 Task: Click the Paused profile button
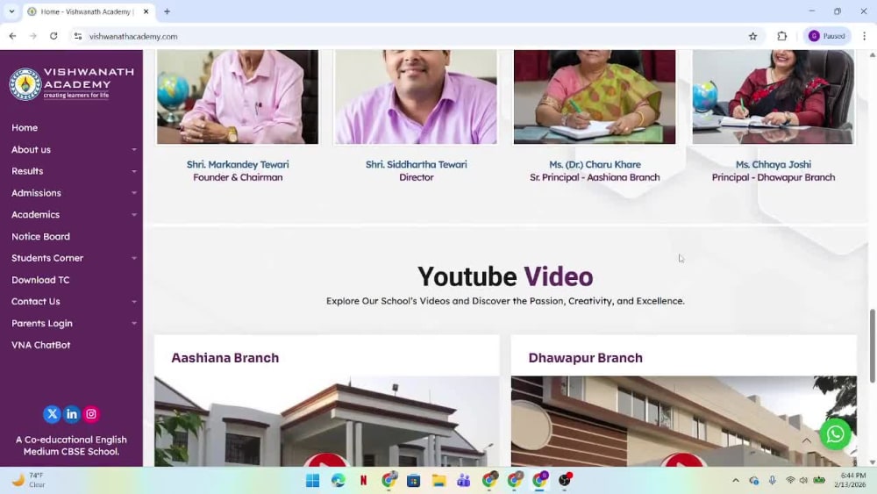tap(827, 36)
